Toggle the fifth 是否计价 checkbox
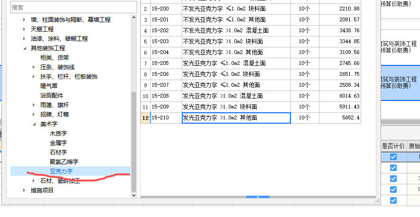This screenshot has width=420, height=217. (x=393, y=200)
